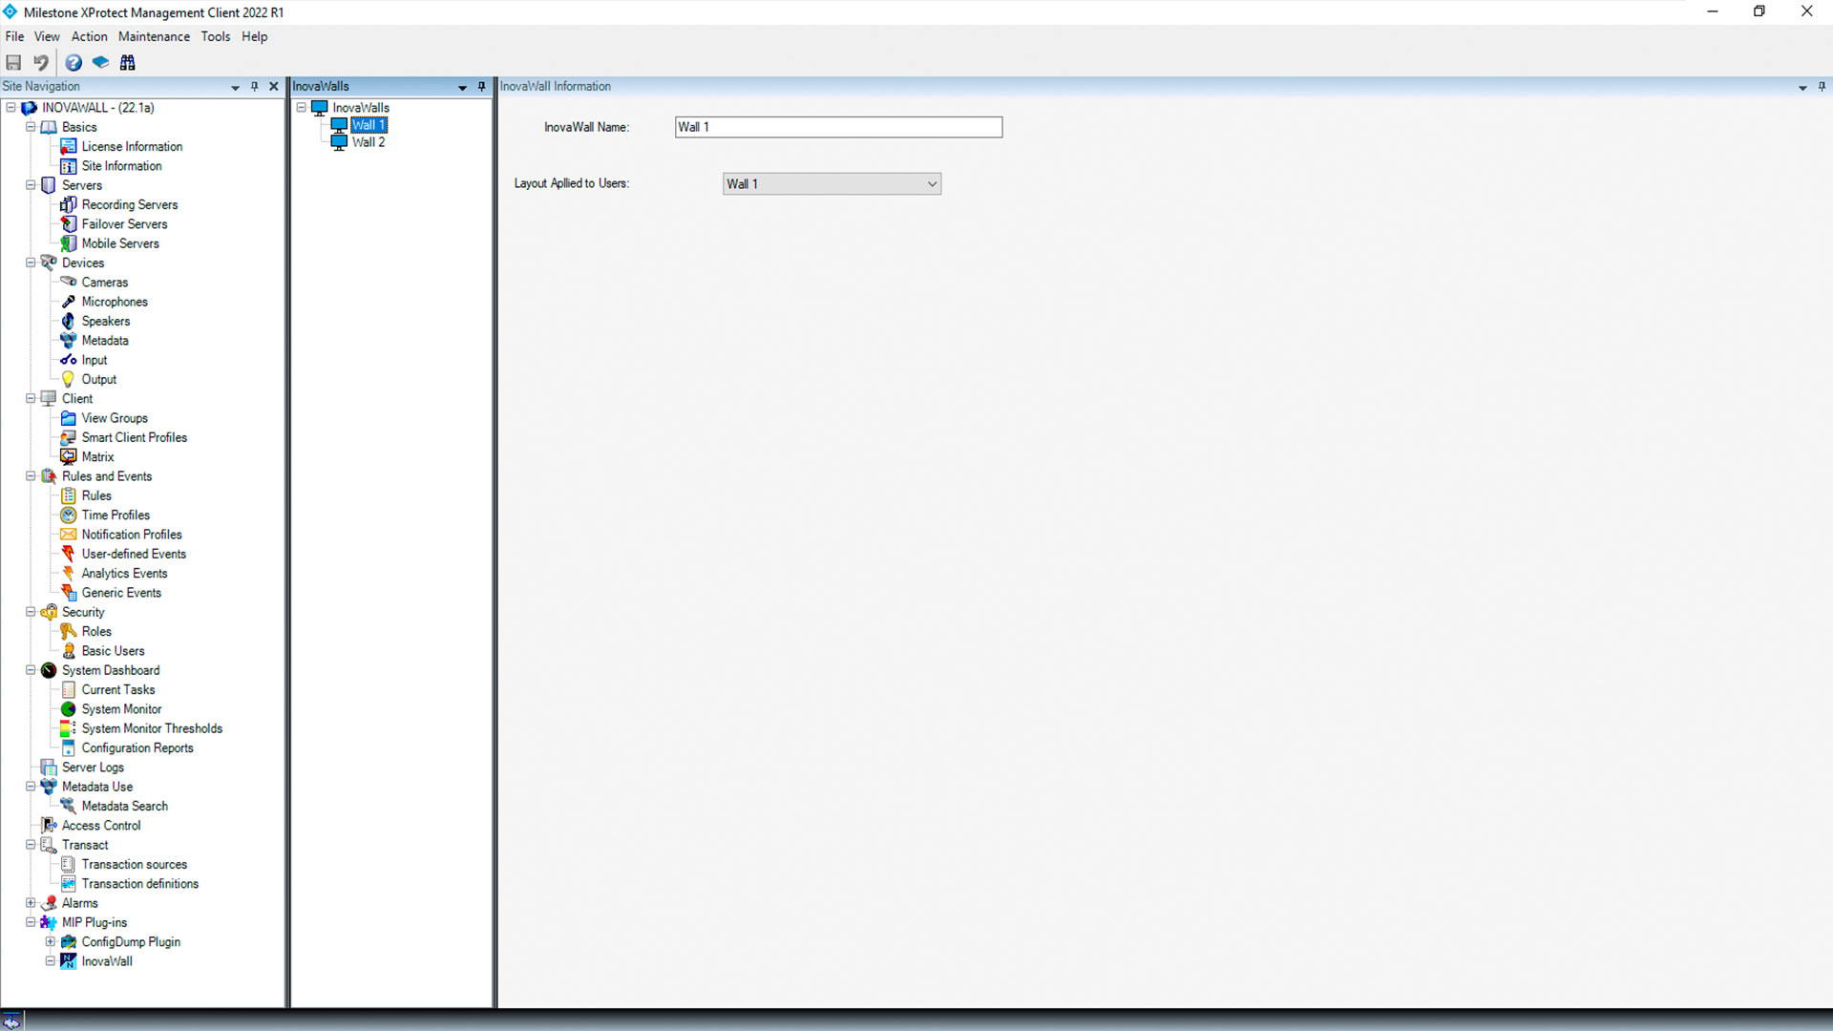The width and height of the screenshot is (1833, 1031).
Task: Click the Microphones icon
Action: (x=69, y=302)
